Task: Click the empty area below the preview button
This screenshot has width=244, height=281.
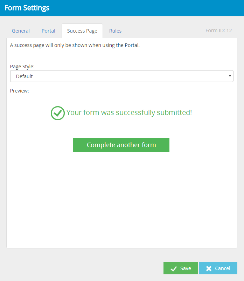Action: point(122,199)
